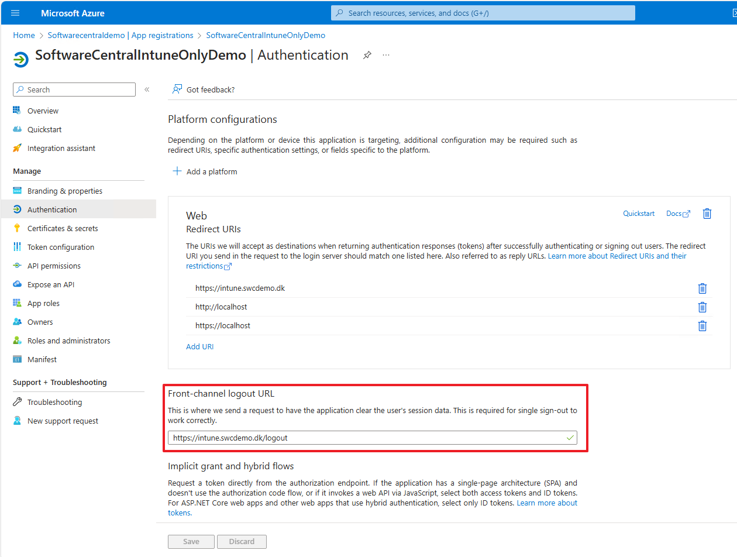Select Manifest from the Manage section
Screen dimensions: 737x557
click(x=42, y=359)
